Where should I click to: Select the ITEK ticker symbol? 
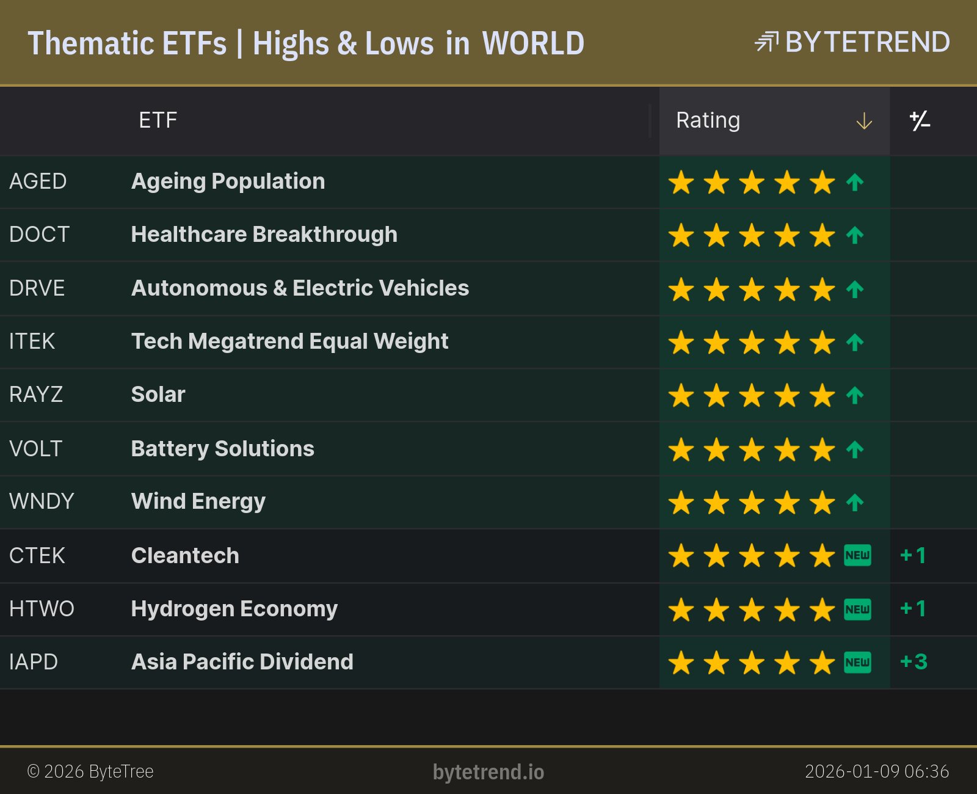tap(32, 341)
